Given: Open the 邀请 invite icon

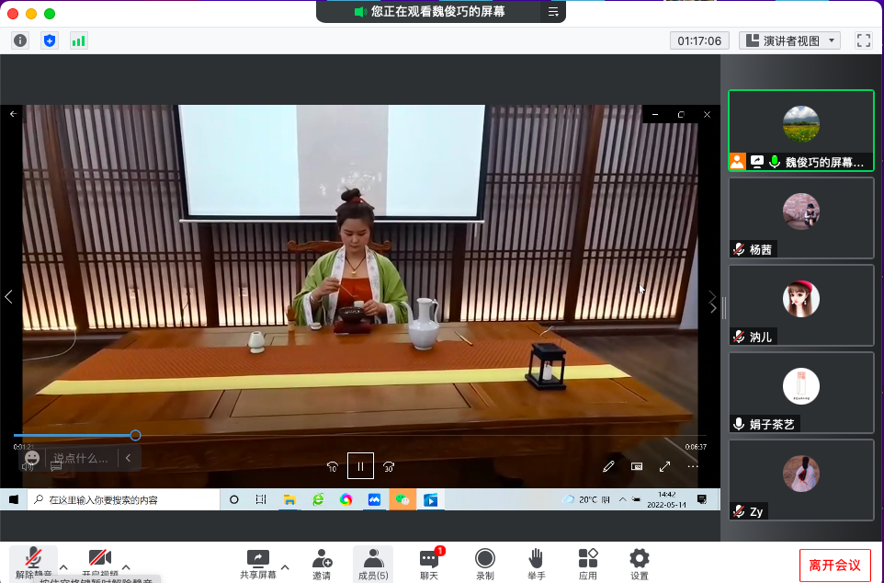Looking at the screenshot, I should pyautogui.click(x=322, y=559).
